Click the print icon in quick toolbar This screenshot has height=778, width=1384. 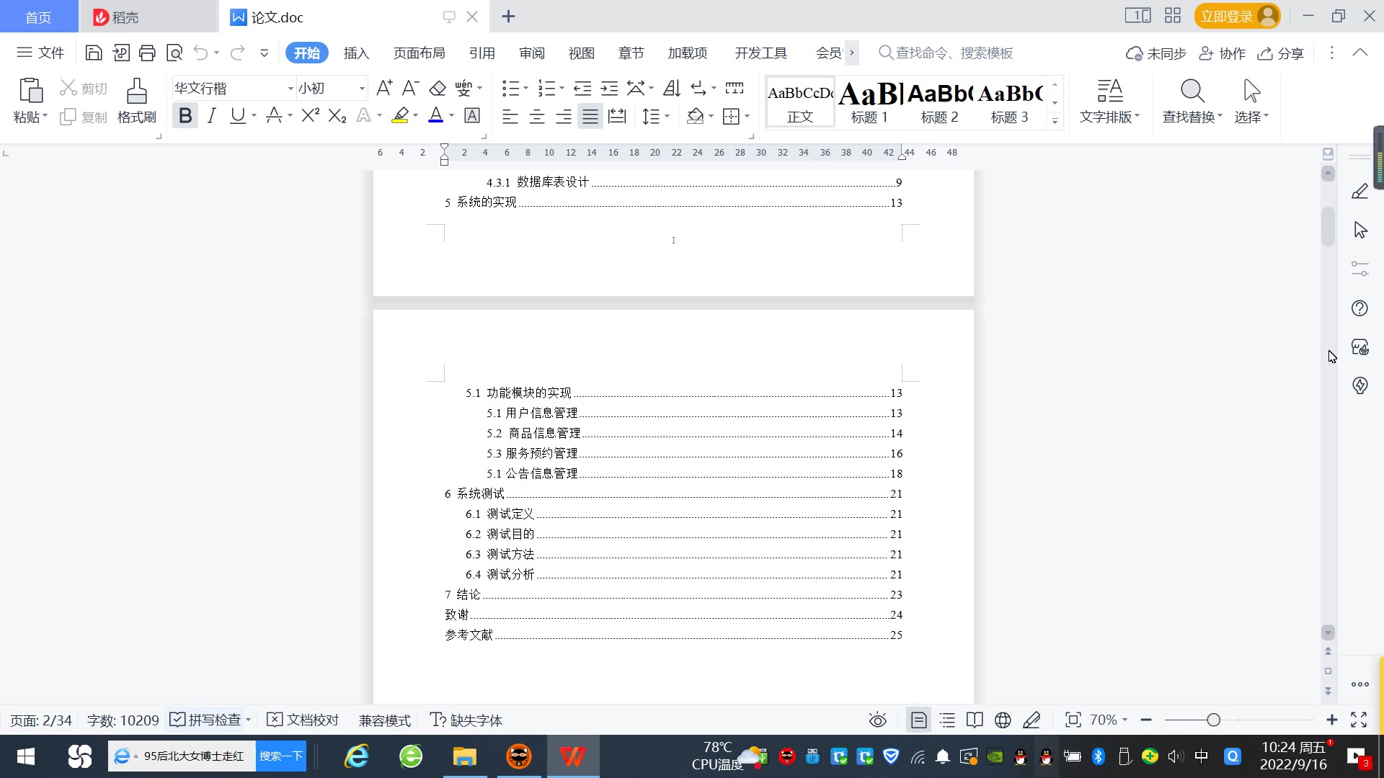pos(147,53)
